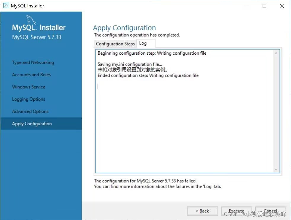Click the 'find more information' Log tab hint

(158, 186)
